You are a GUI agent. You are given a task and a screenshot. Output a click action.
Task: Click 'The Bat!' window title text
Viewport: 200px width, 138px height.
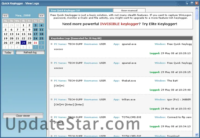173,81
